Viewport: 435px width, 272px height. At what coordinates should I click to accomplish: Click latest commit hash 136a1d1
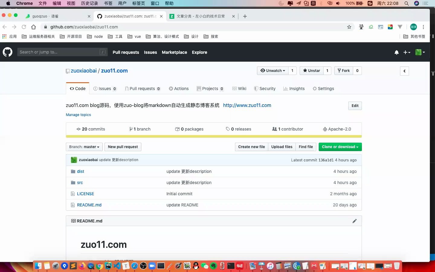[326, 160]
